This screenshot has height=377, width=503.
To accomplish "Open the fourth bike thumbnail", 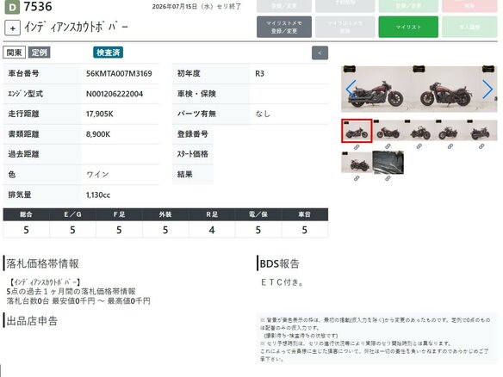I will [450, 131].
